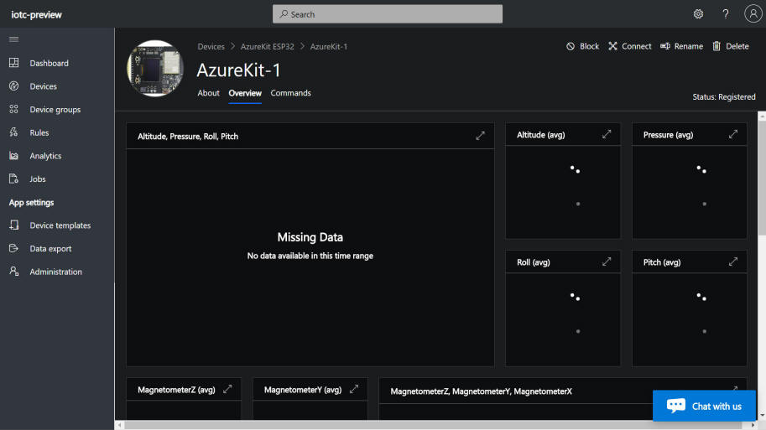Open the Chat with us button
766x430 pixels.
click(704, 406)
